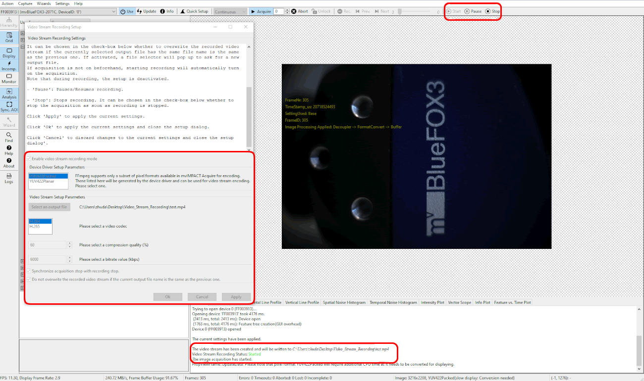
Task: Open Find from the left sidebar
Action: 9,137
